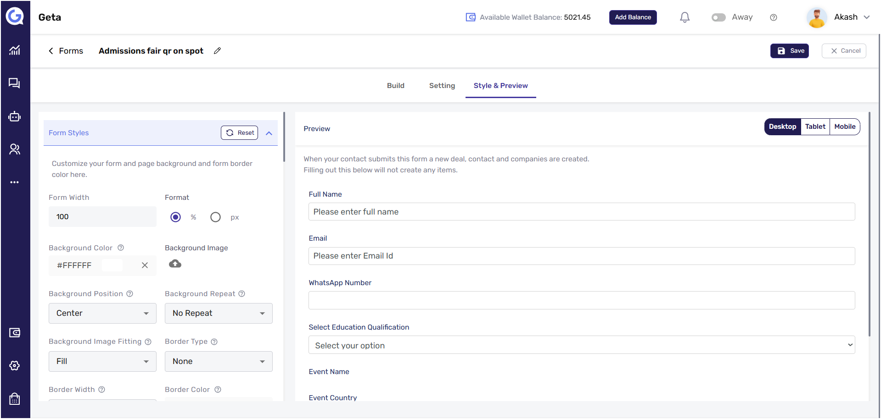The height and width of the screenshot is (419, 881).
Task: Switch to the Build tab
Action: [x=395, y=86]
